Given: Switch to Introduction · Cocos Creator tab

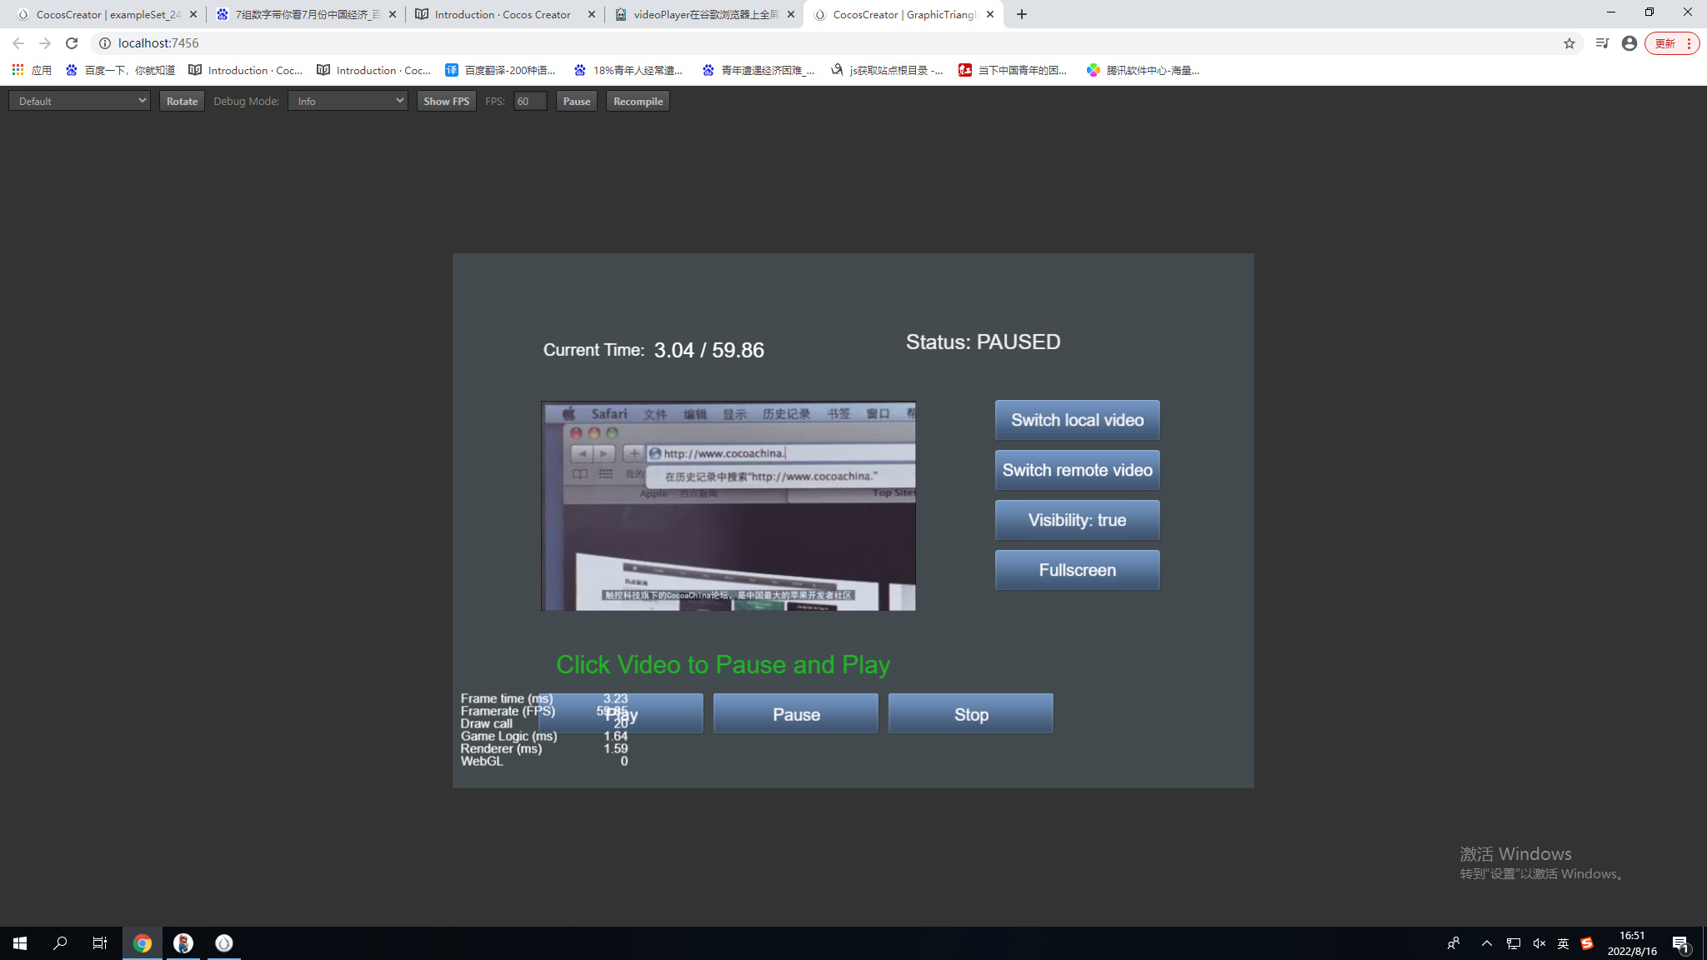Looking at the screenshot, I should [x=503, y=14].
